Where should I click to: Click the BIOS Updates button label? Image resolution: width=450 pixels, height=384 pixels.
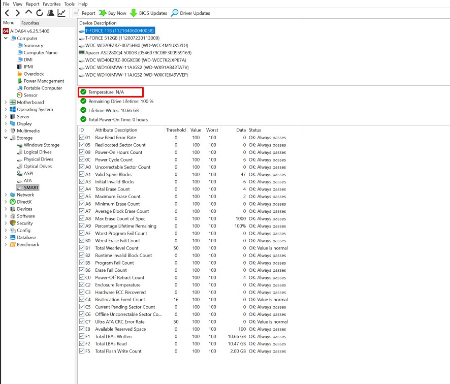153,13
